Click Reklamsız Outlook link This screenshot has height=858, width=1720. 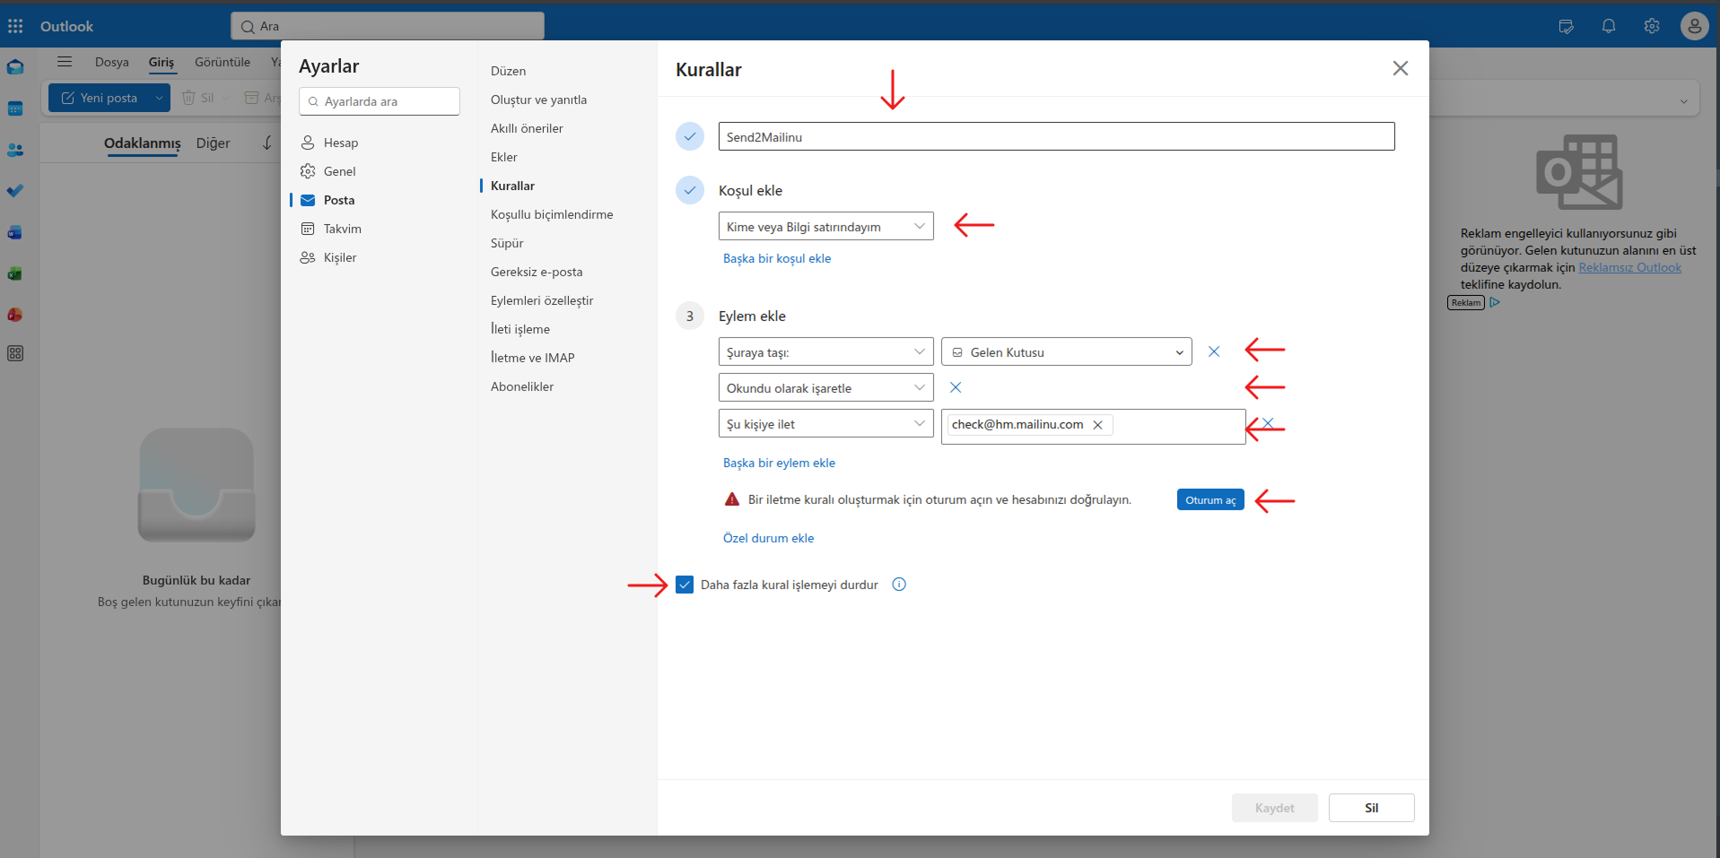click(x=1630, y=267)
